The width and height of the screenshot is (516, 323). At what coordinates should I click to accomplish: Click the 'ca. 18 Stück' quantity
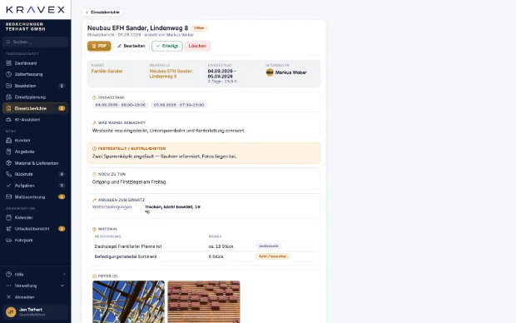pos(221,246)
